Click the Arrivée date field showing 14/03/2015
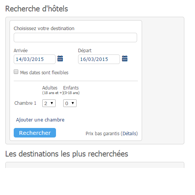 point(35,59)
